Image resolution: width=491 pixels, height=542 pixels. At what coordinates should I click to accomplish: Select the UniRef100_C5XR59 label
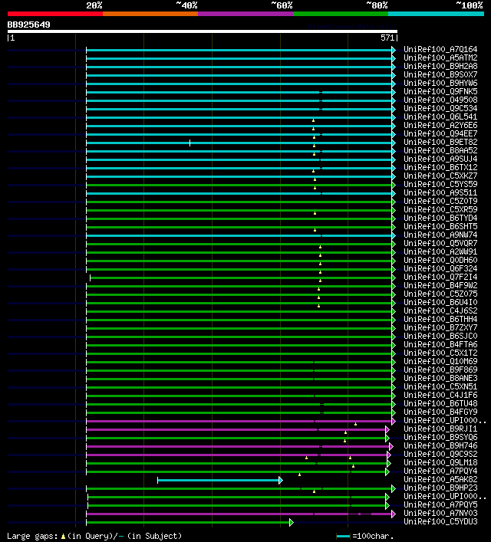click(x=440, y=210)
